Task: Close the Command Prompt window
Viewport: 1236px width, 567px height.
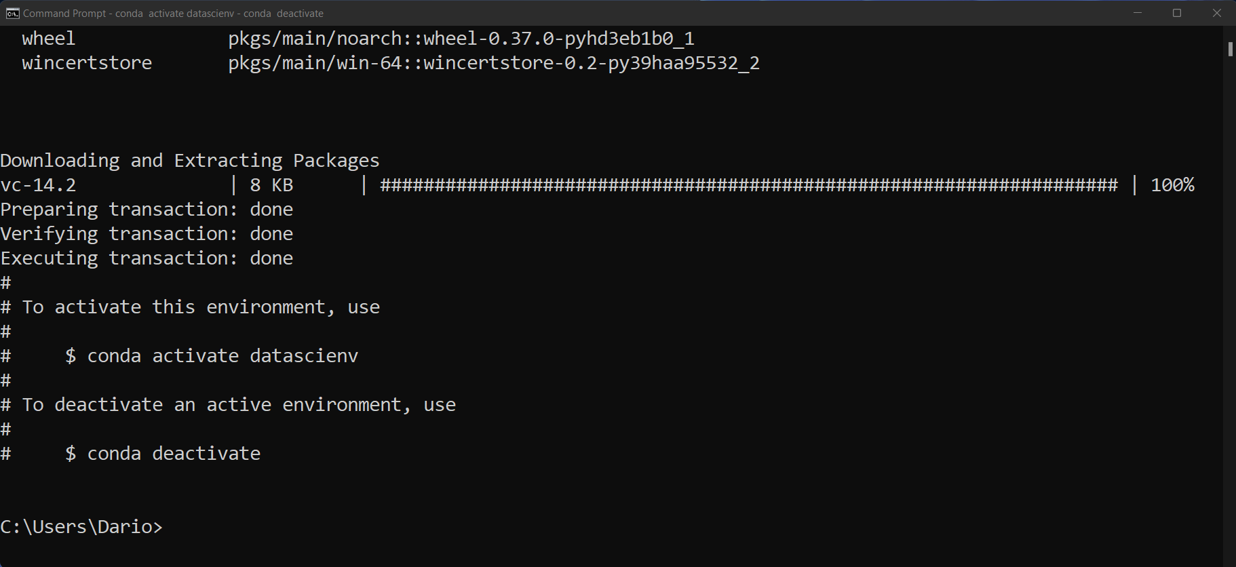Action: [1216, 13]
